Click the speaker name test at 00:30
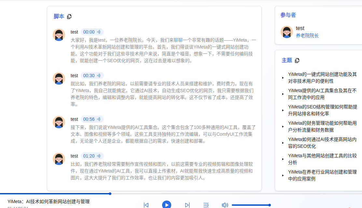This screenshot has height=208, width=362. pyautogui.click(x=74, y=76)
